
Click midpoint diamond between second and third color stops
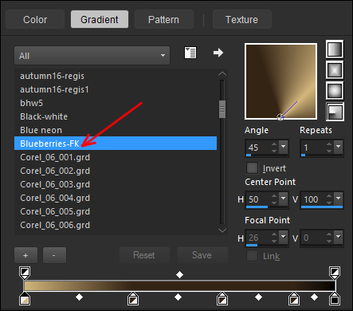point(178,297)
